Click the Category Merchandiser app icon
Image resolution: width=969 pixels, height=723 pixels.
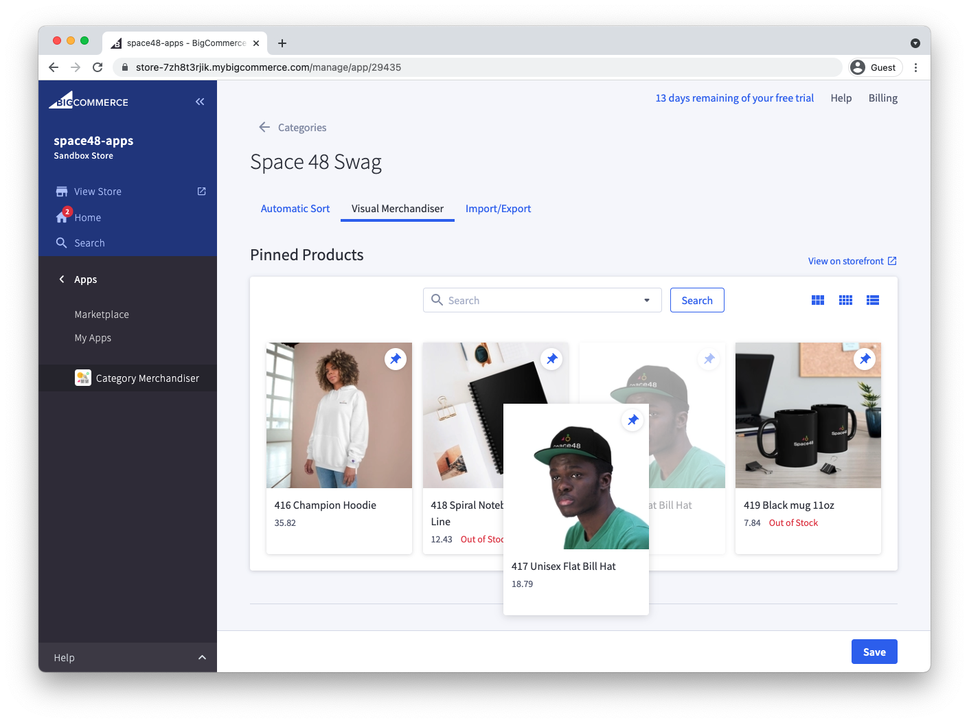[x=83, y=378]
